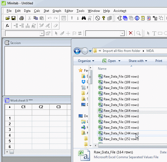Open the Tools menu
The height and width of the screenshot is (162, 167).
pos(80,11)
